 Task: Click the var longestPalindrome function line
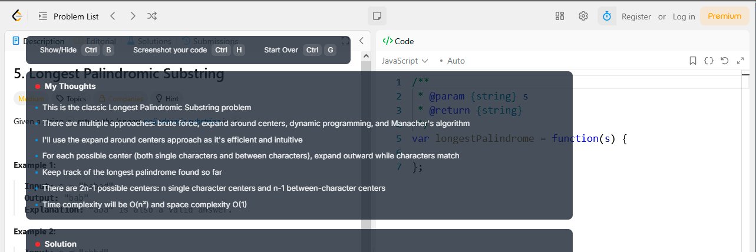[x=520, y=139]
